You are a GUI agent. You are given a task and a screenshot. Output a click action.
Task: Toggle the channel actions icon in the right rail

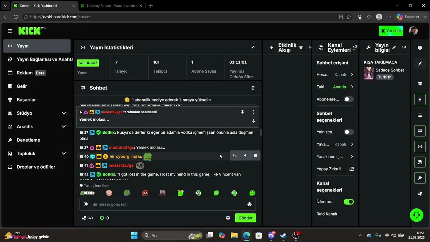(420, 162)
